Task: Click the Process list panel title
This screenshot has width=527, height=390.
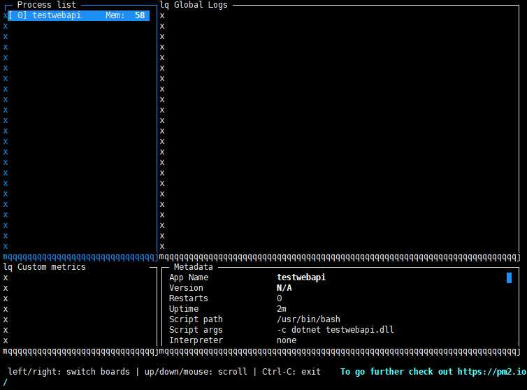Action: 46,5
